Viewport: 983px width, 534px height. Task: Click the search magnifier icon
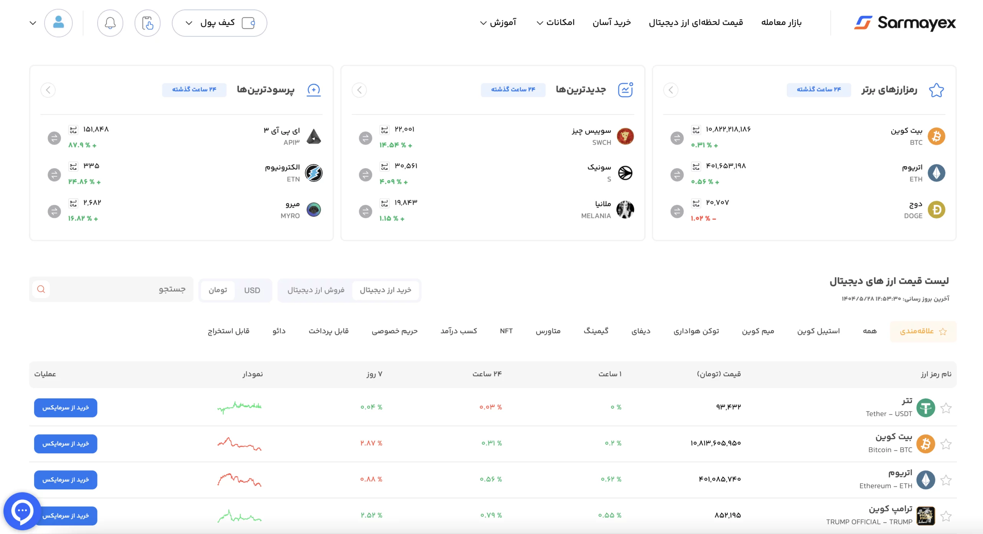point(41,289)
